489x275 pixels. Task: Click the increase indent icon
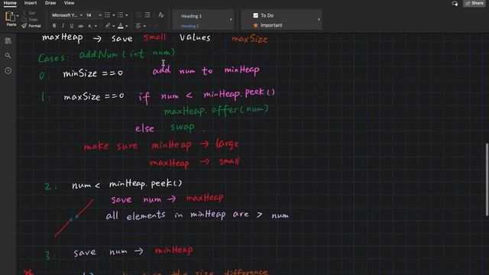(x=147, y=15)
